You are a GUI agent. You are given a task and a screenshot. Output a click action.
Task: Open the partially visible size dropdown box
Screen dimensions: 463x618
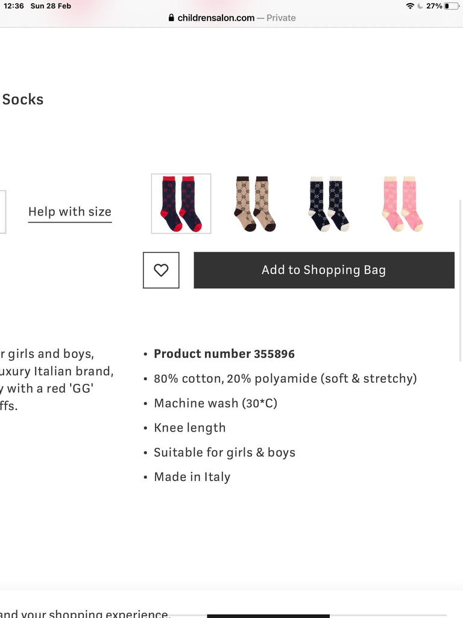(3, 212)
